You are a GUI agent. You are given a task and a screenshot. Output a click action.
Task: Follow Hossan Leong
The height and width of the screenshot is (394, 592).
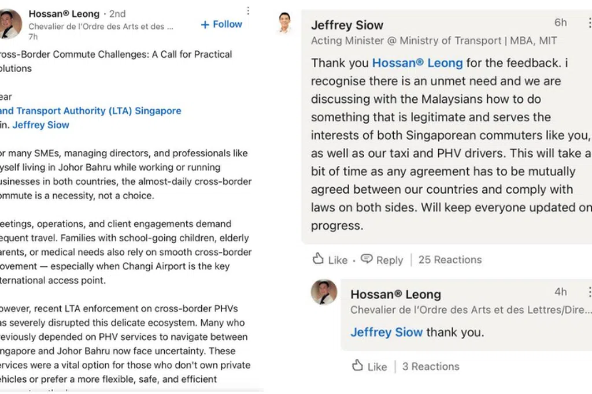tap(221, 24)
